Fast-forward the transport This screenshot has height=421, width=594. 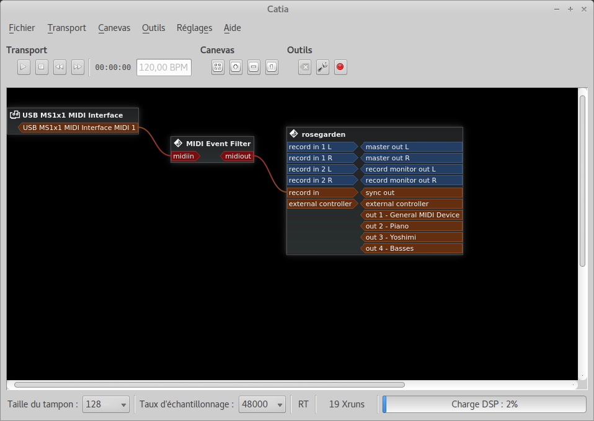[x=78, y=67]
